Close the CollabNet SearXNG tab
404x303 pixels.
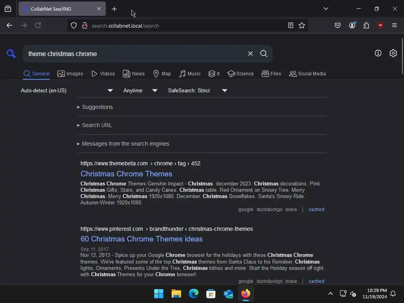tap(99, 9)
